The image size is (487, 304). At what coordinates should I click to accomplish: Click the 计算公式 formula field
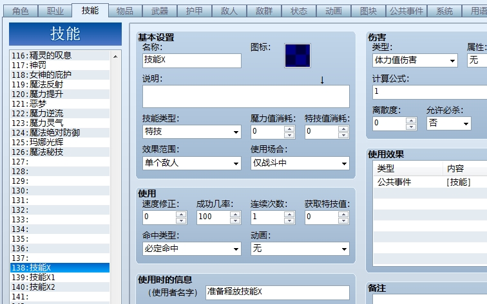pyautogui.click(x=430, y=92)
